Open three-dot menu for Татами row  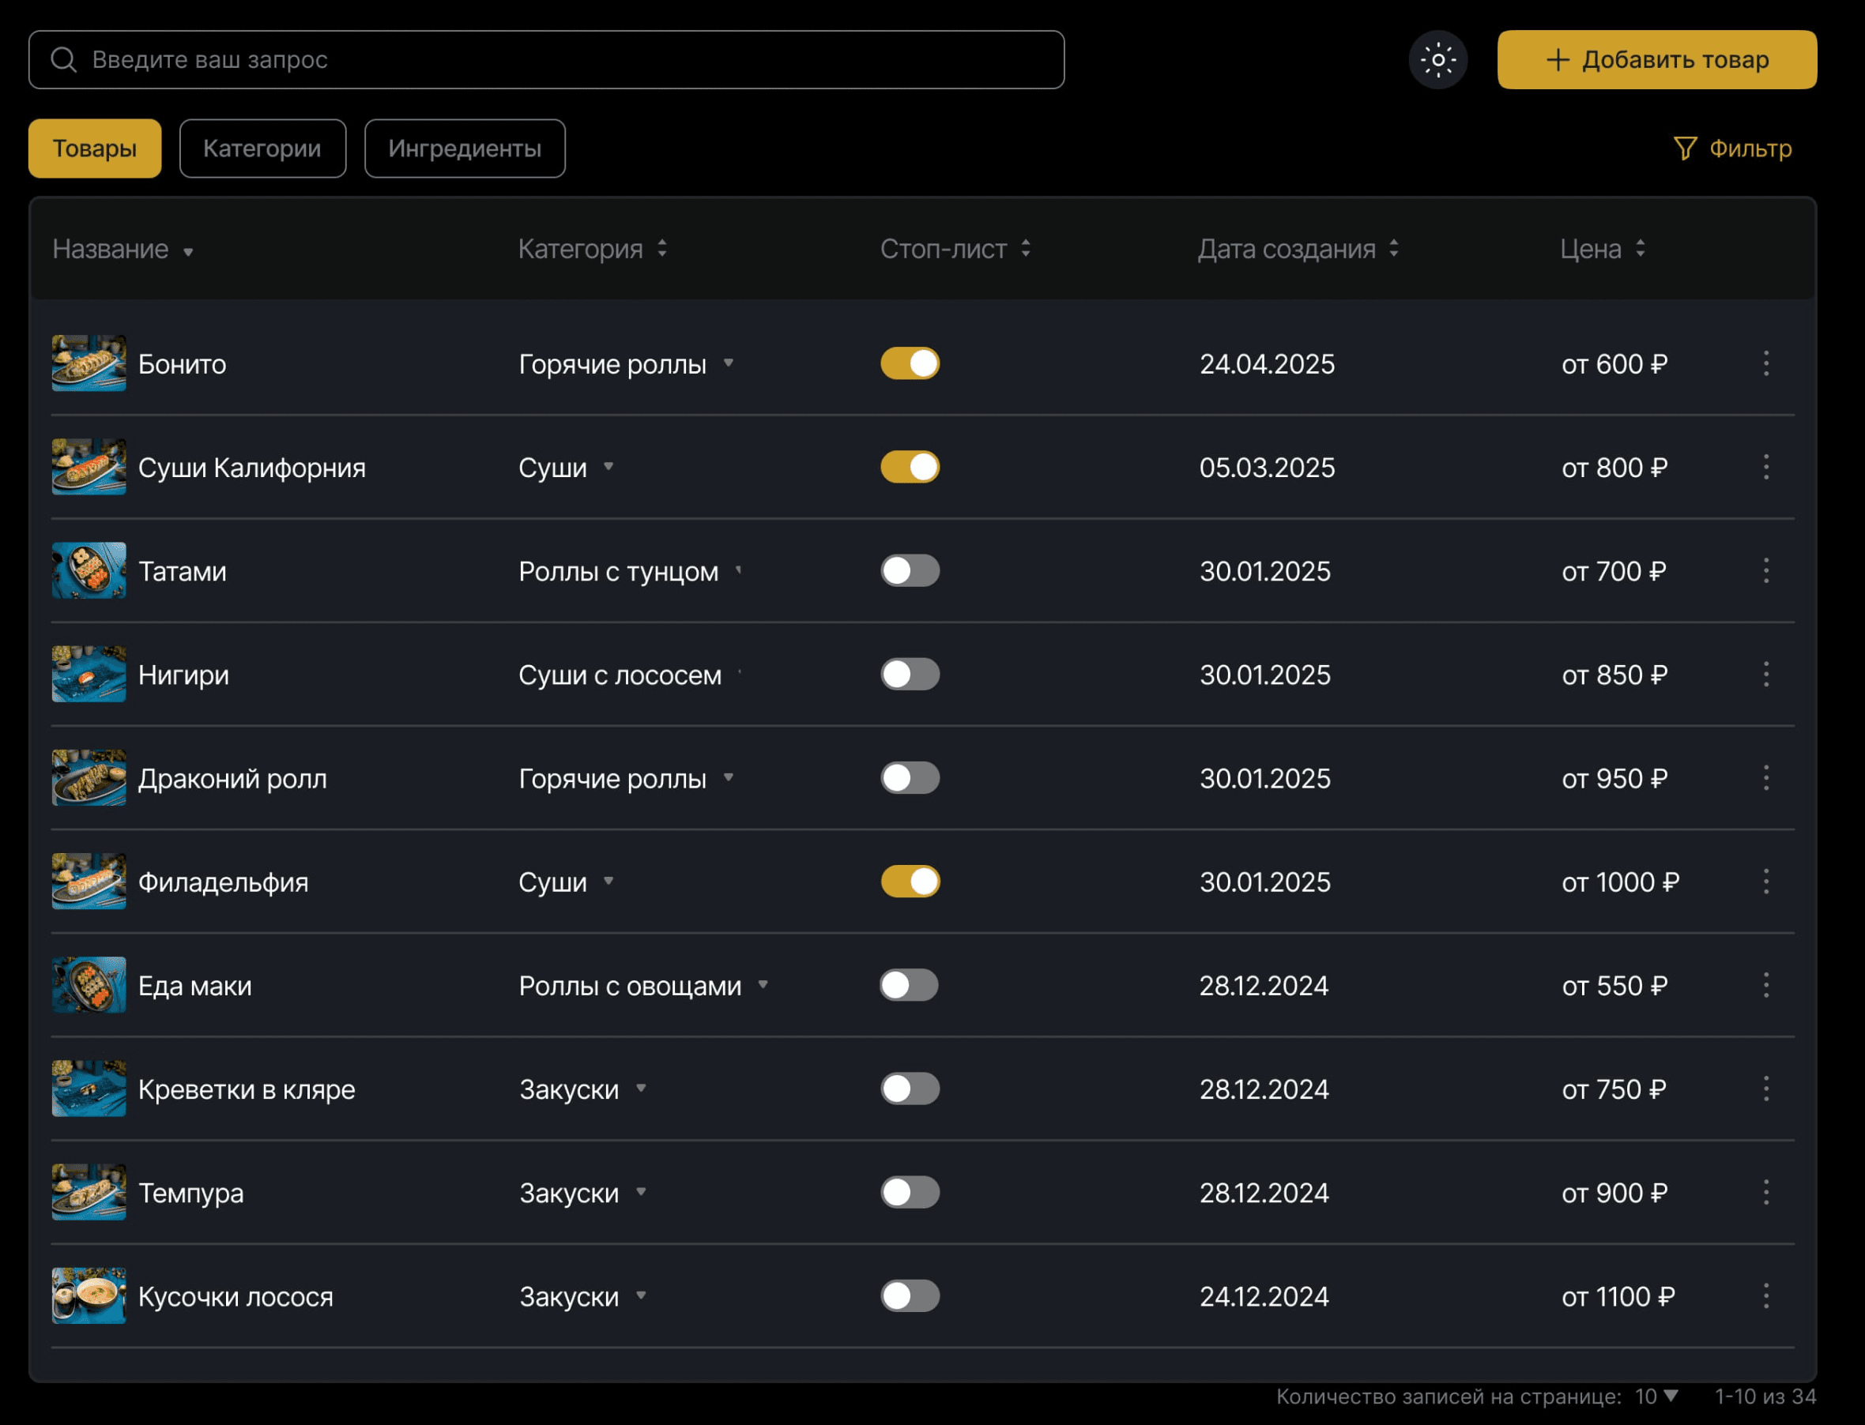(x=1765, y=571)
